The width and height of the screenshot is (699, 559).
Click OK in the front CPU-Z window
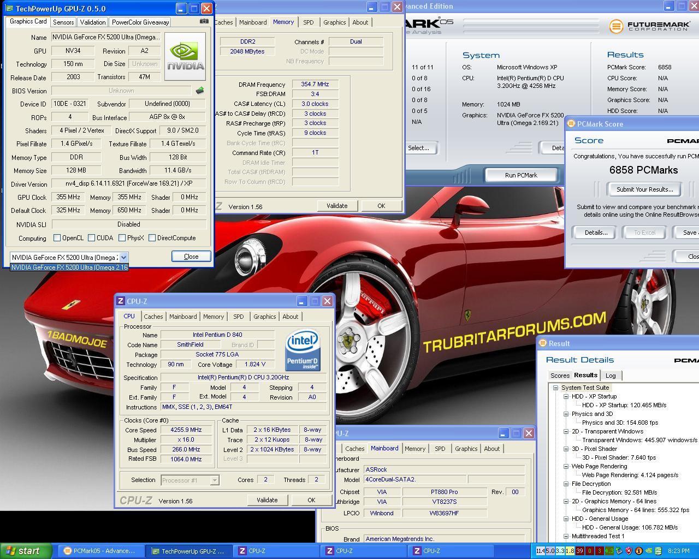pos(311,500)
